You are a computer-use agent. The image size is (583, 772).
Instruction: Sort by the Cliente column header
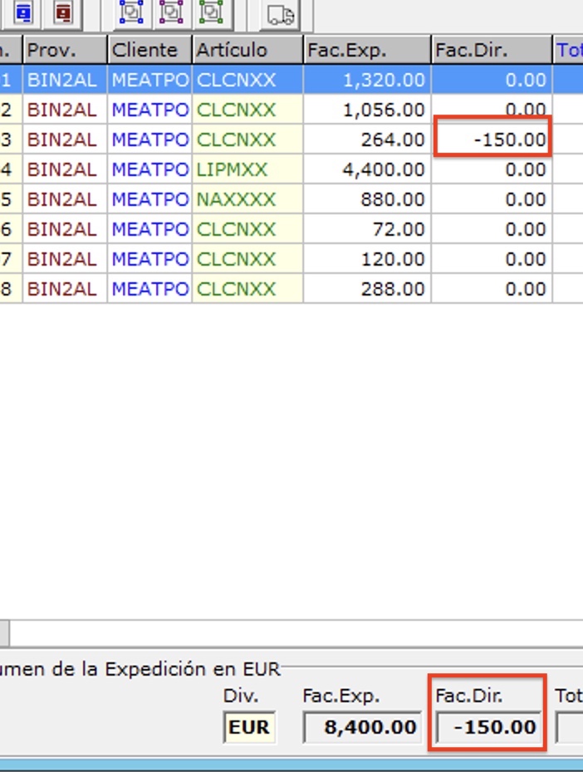(x=149, y=50)
